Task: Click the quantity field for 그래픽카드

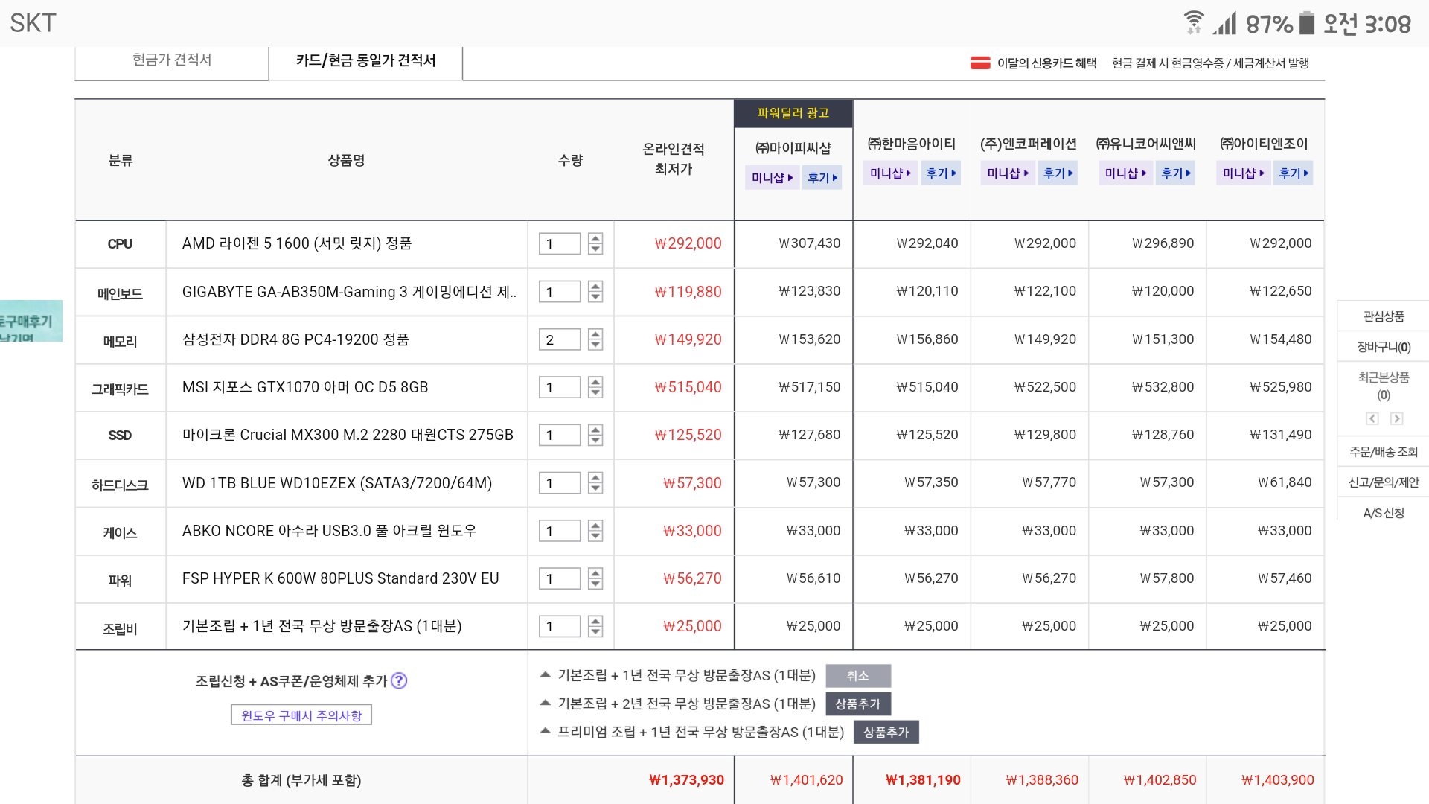Action: point(560,387)
